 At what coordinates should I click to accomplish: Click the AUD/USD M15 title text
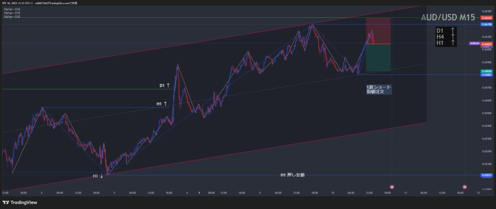pyautogui.click(x=448, y=18)
